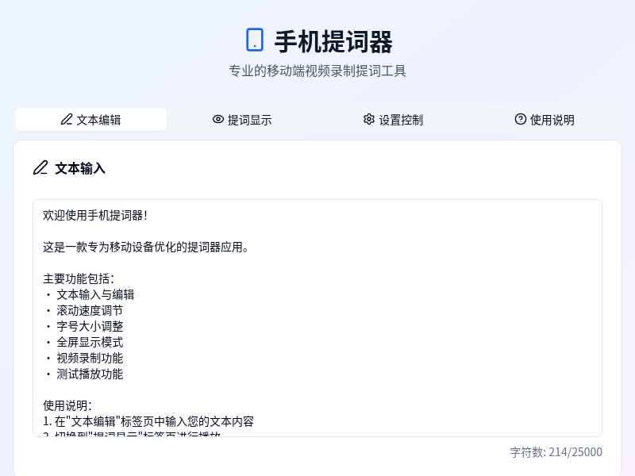Select the eye icon for teleprompter display
Image resolution: width=635 pixels, height=476 pixels.
[217, 119]
